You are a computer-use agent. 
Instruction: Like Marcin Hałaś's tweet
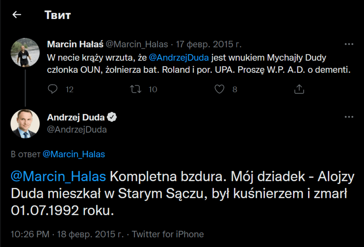(x=219, y=89)
